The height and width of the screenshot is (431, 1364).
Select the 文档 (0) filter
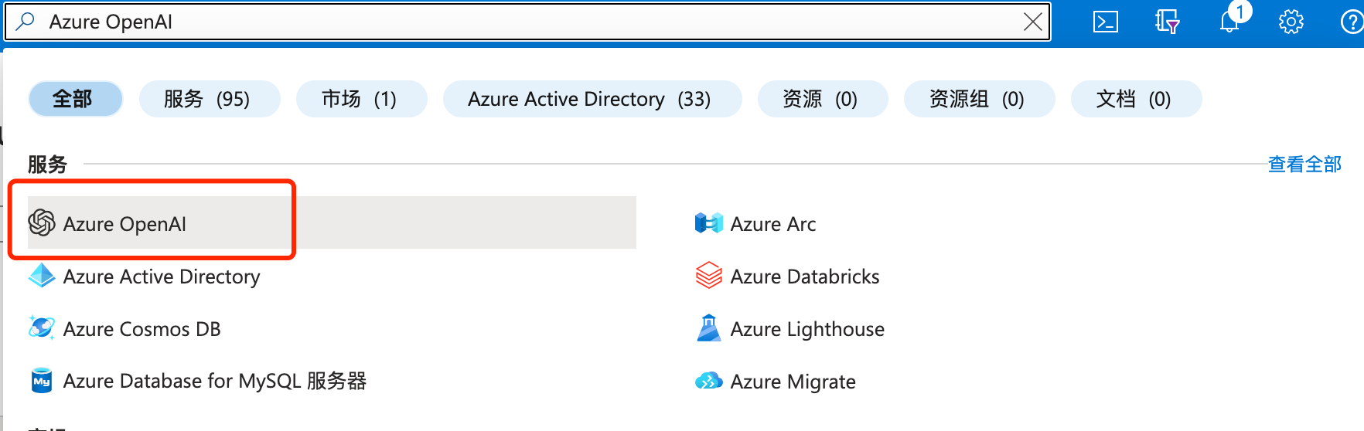click(1135, 99)
